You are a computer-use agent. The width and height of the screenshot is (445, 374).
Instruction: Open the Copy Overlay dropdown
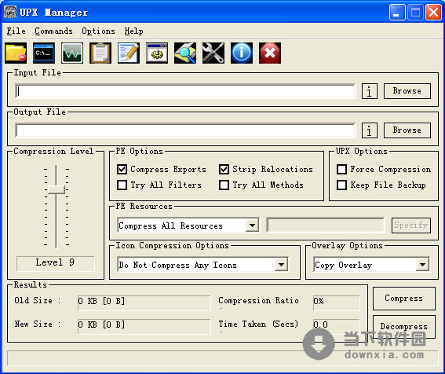click(x=422, y=265)
